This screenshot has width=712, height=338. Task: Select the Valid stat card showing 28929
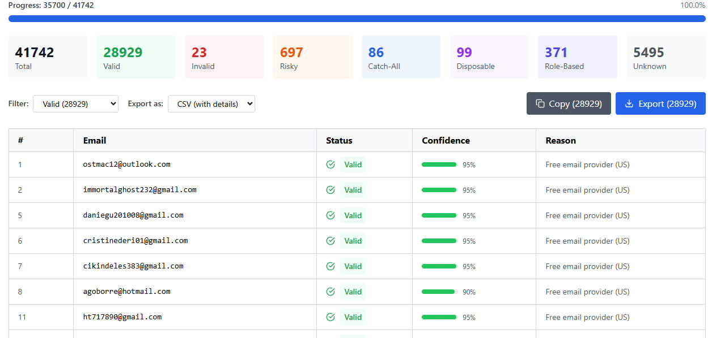135,57
